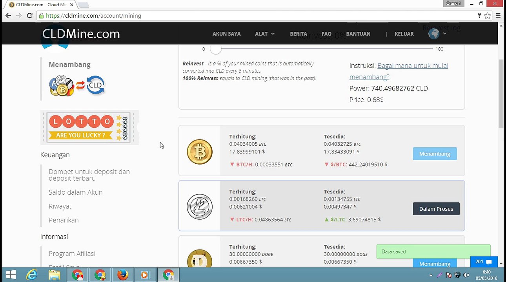The image size is (506, 282).
Task: Click the Reinvest slider handle
Action: (x=215, y=49)
